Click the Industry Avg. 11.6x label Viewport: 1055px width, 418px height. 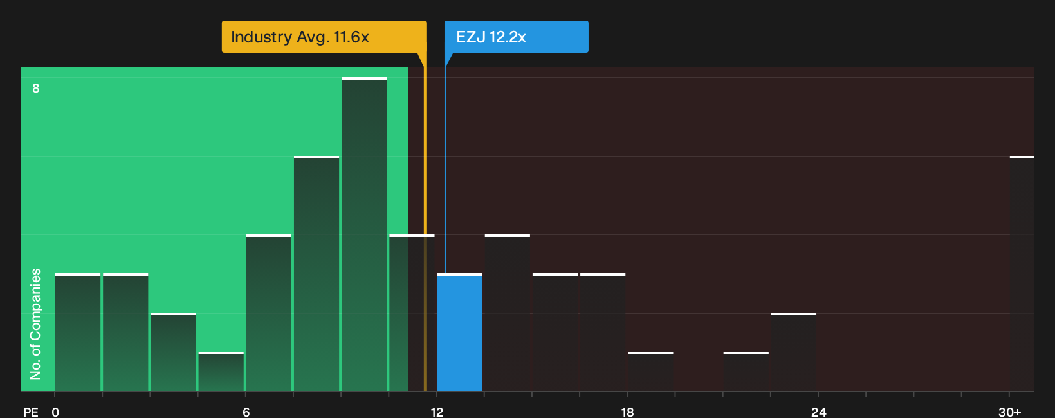pos(324,37)
